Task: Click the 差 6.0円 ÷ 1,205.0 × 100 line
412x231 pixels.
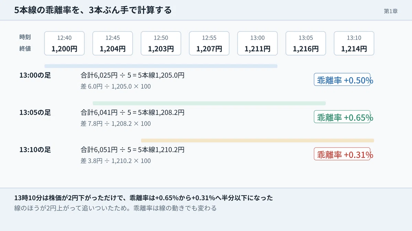Action: pos(116,87)
